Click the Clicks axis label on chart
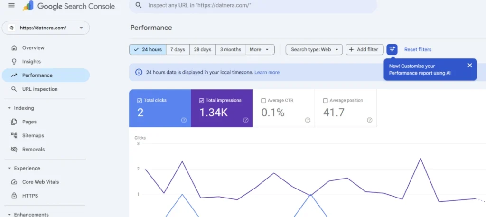 click(140, 138)
